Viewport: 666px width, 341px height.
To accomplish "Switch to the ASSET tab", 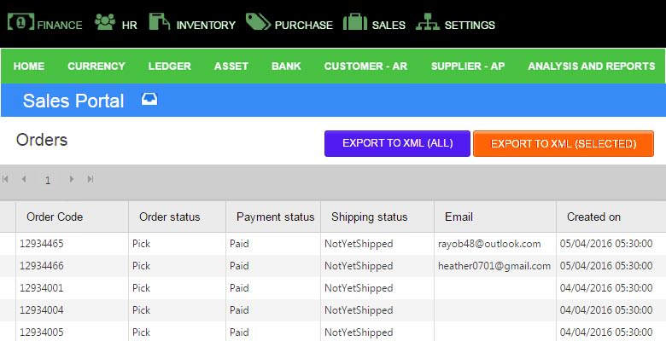I will coord(231,66).
